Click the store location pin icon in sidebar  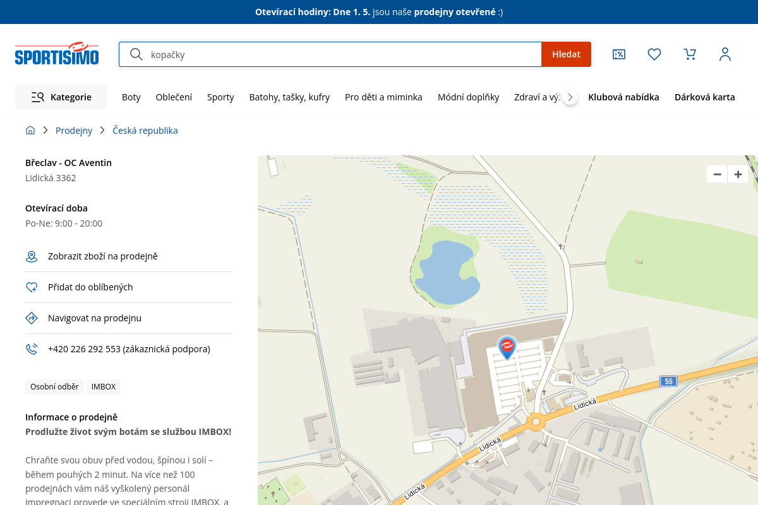click(x=32, y=256)
